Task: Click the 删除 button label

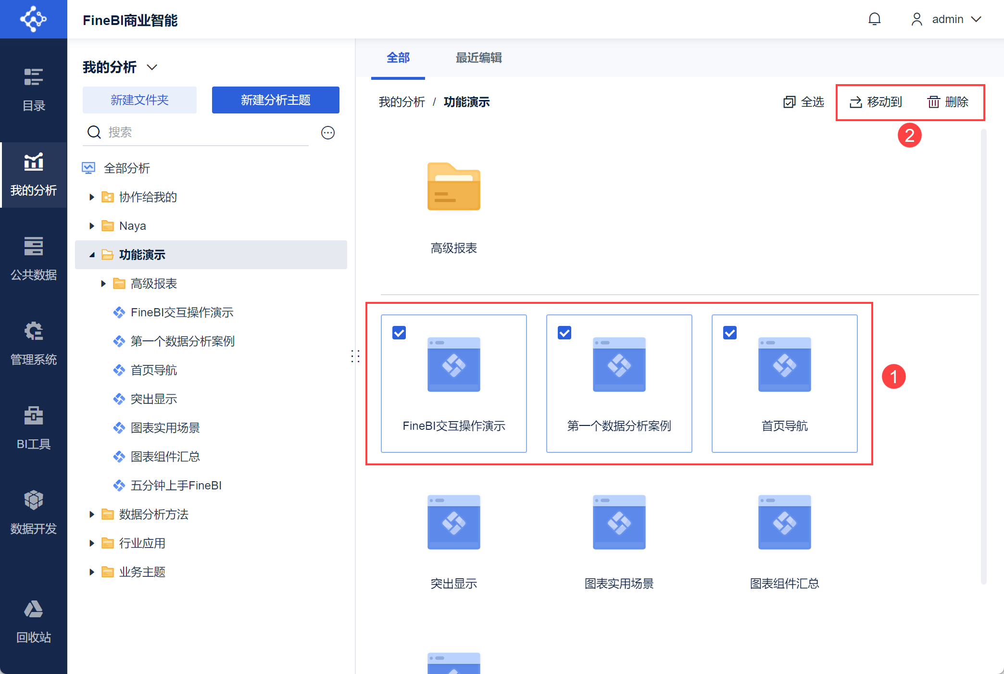Action: (x=957, y=102)
